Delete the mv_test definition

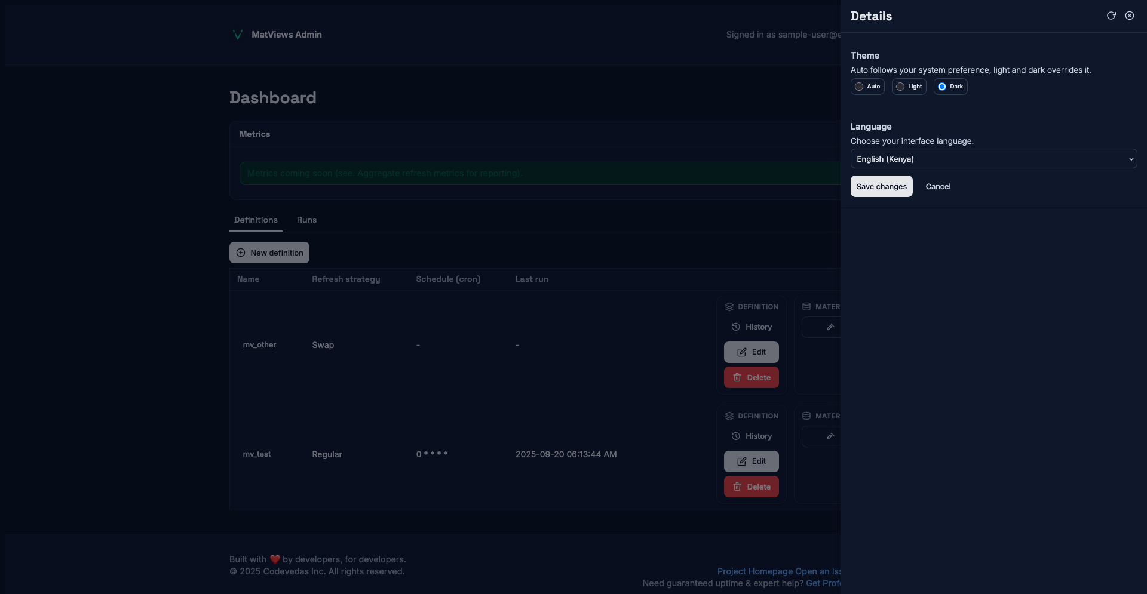pos(751,487)
